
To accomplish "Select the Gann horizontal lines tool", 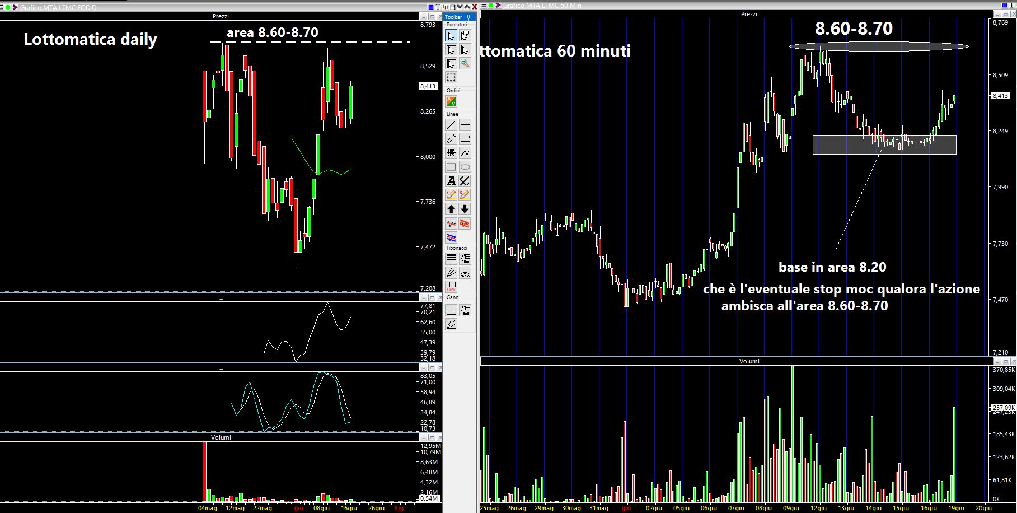I will (451, 310).
